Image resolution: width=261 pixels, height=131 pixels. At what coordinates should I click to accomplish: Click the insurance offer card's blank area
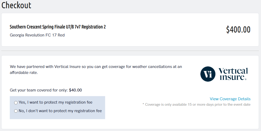pos(150,120)
